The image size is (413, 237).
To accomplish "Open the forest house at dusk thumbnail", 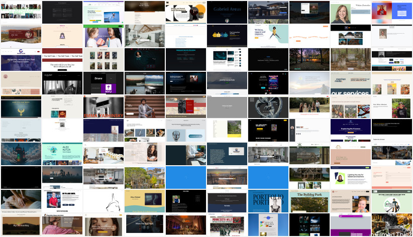I will pos(309,60).
